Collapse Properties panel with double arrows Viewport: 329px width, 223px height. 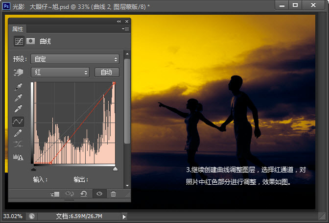pyautogui.click(x=119, y=21)
